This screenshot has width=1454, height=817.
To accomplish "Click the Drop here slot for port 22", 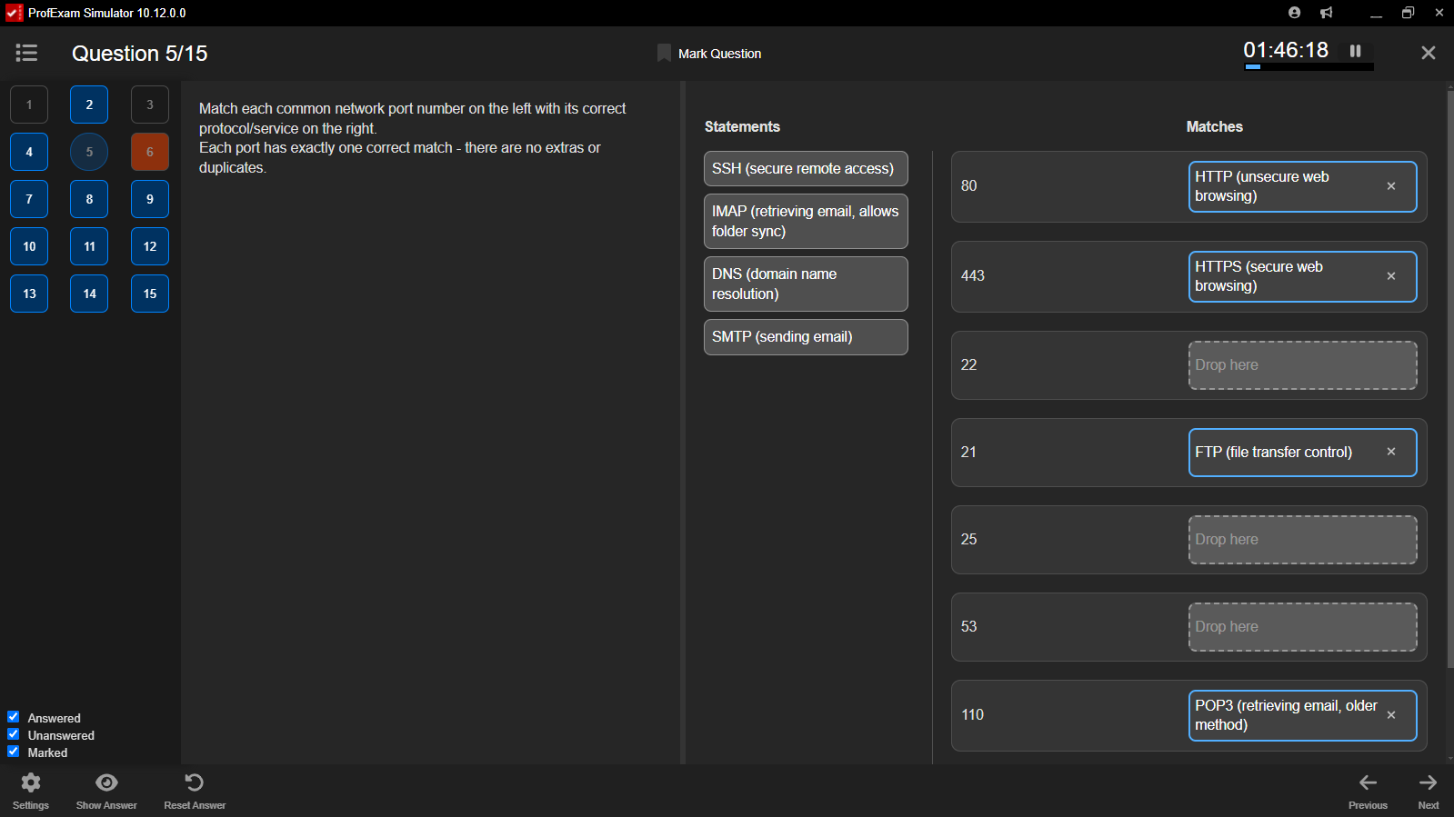I will coord(1302,365).
